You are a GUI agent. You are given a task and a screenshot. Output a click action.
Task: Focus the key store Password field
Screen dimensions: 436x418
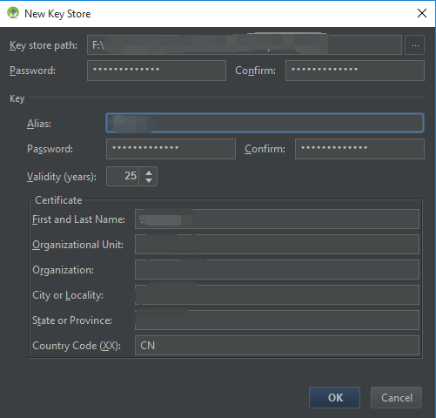pos(157,71)
